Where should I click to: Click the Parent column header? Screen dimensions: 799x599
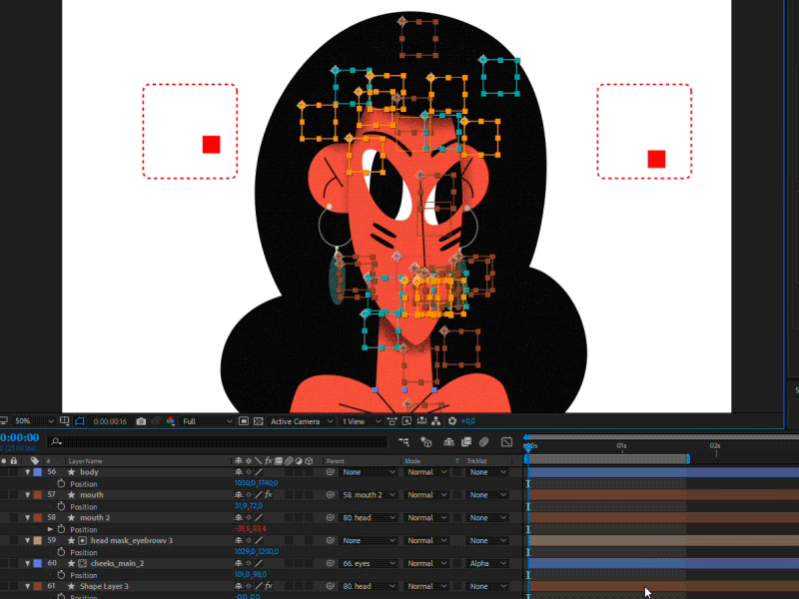336,460
